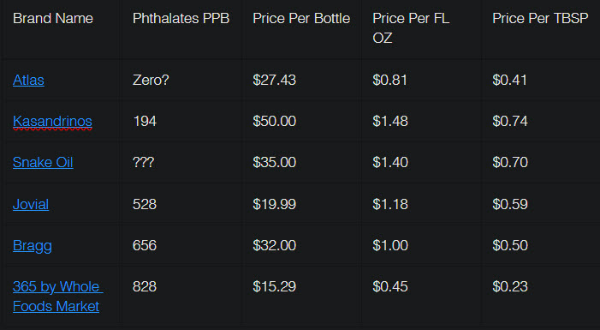Select the Price Per TBSP header
This screenshot has height=330, width=600.
[x=540, y=18]
